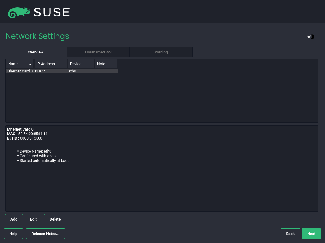The image size is (325, 243).
Task: Click the eth0 device entry
Action: coord(72,71)
